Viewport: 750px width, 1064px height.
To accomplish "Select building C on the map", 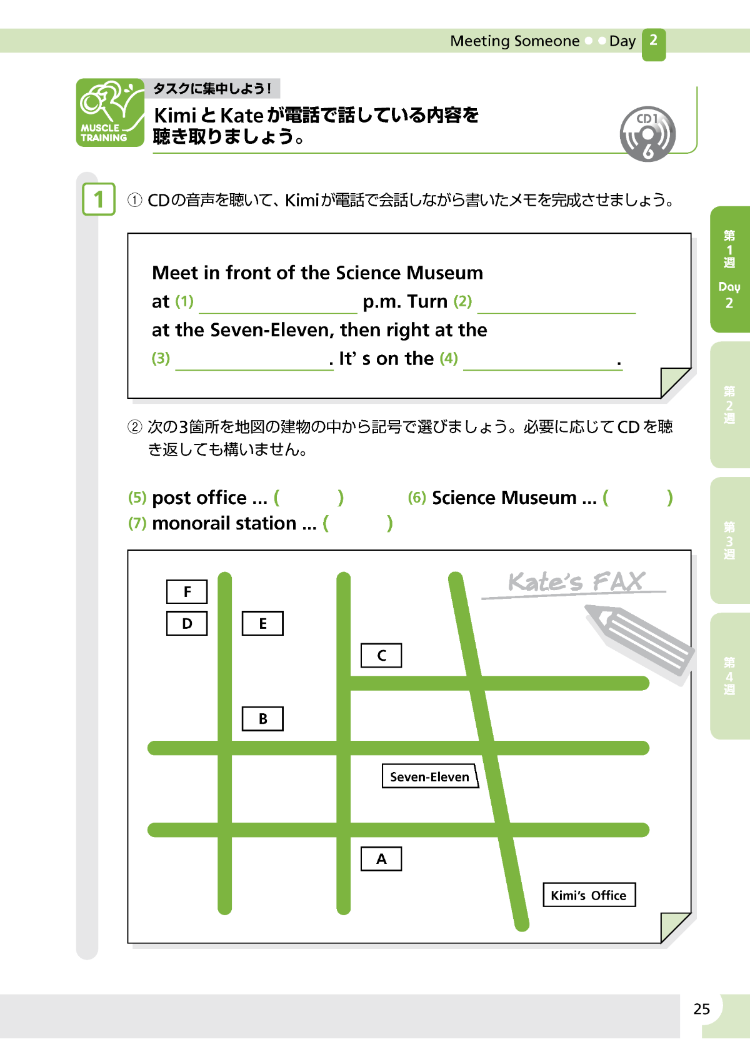I will coord(381,655).
